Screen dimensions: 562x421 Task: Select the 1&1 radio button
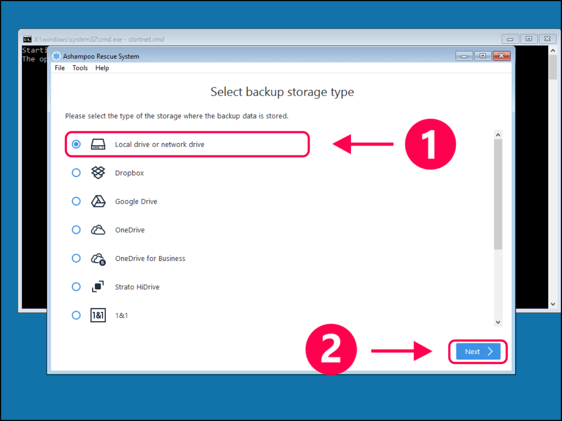pyautogui.click(x=76, y=315)
